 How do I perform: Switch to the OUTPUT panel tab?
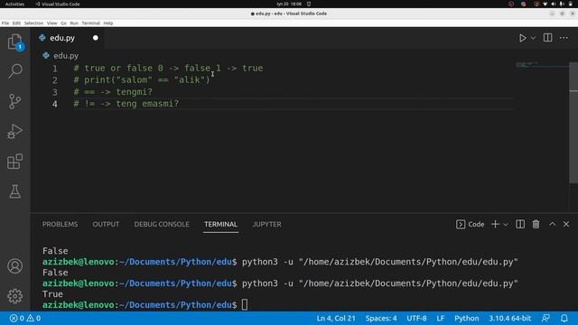click(x=106, y=224)
